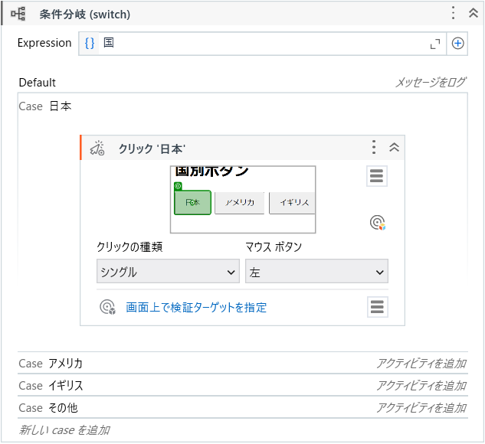Screen dimensions: 485x444
Task: Open hamburger menu beside target screenshot
Action: point(376,176)
